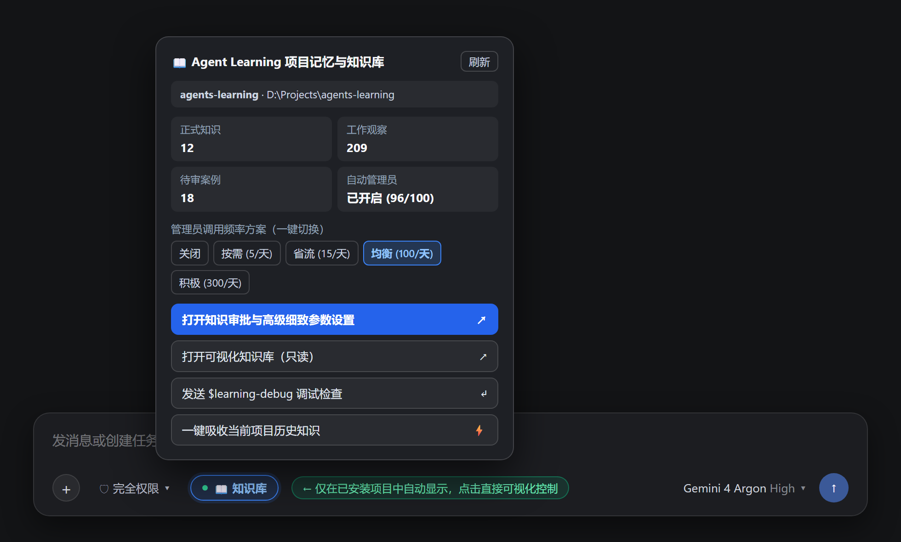Open the 完全权限 permissions dropdown

pos(135,488)
